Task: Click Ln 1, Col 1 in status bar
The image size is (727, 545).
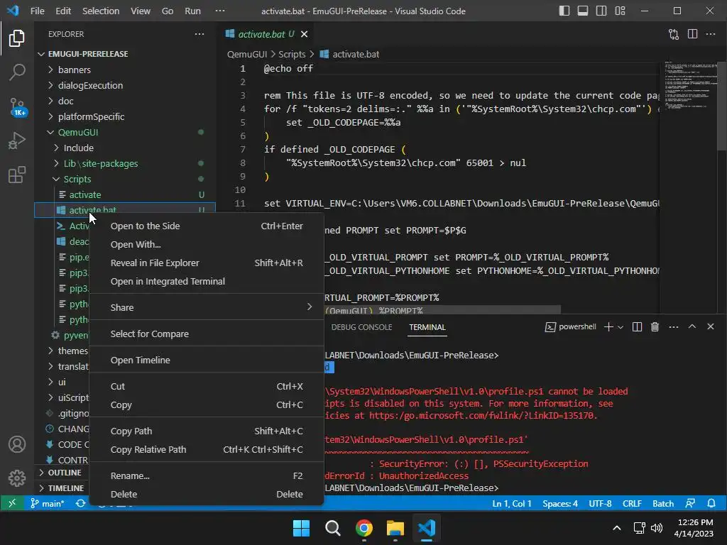Action: pos(511,503)
